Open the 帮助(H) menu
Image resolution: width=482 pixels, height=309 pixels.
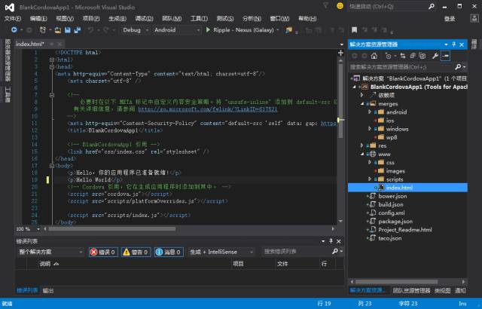[x=307, y=18]
